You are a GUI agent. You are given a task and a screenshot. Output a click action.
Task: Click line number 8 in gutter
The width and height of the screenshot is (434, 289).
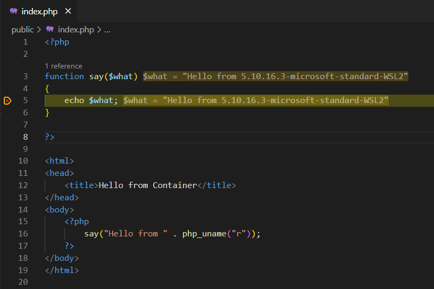tap(26, 137)
